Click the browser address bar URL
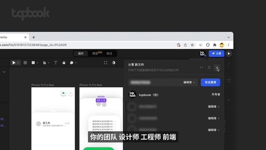 [33, 45]
